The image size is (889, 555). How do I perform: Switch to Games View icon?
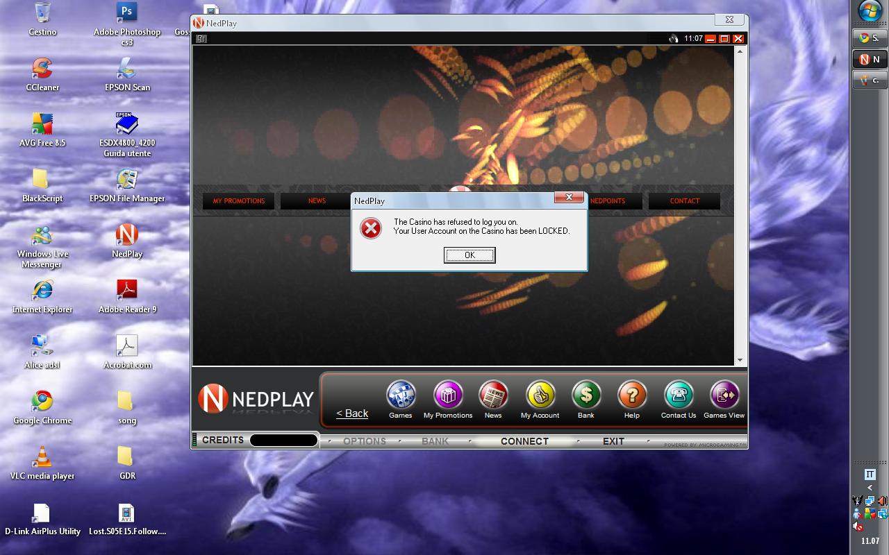(x=724, y=395)
